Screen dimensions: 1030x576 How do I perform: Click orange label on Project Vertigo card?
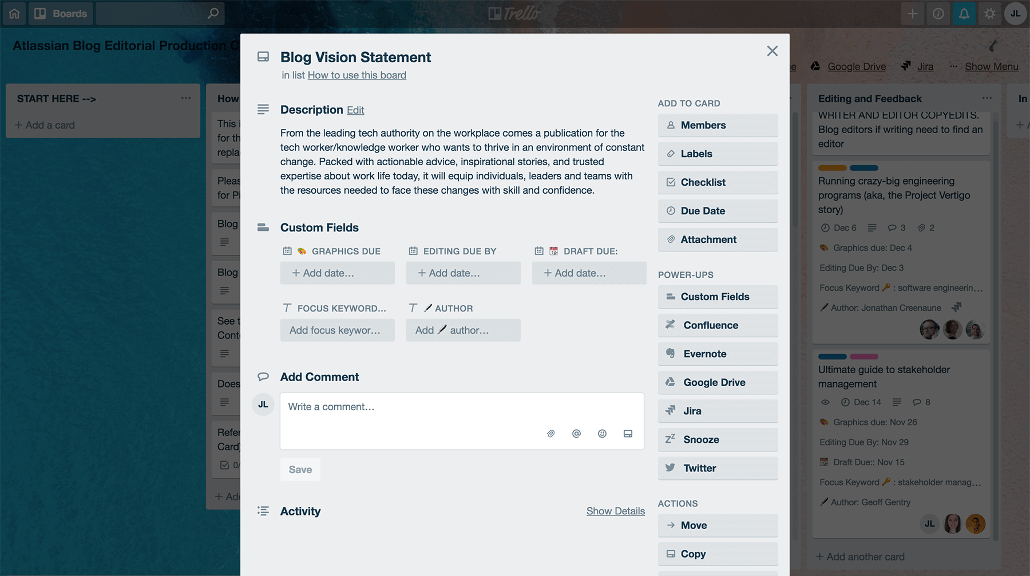click(x=833, y=168)
